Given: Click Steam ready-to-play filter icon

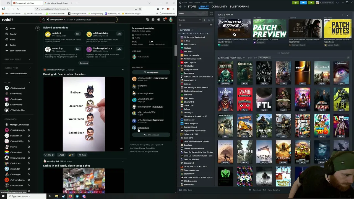Looking at the screenshot, I should click(212, 20).
